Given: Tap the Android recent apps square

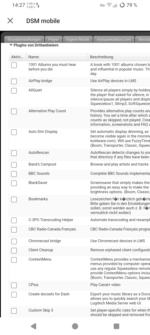Looking at the screenshot, I should pyautogui.click(x=116, y=326).
